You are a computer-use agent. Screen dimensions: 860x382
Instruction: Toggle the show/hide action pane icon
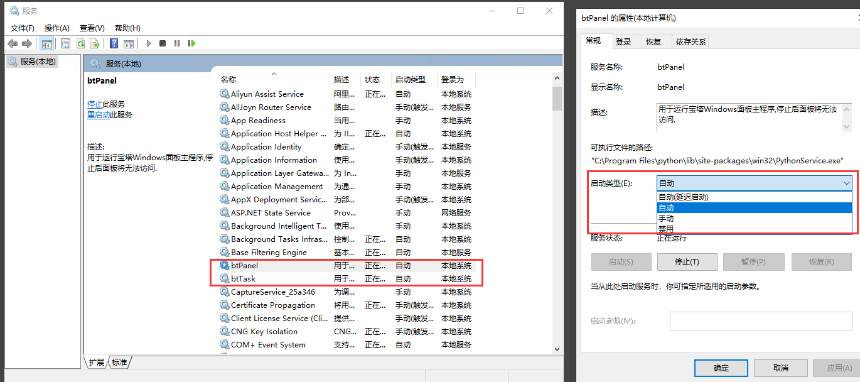[x=129, y=43]
